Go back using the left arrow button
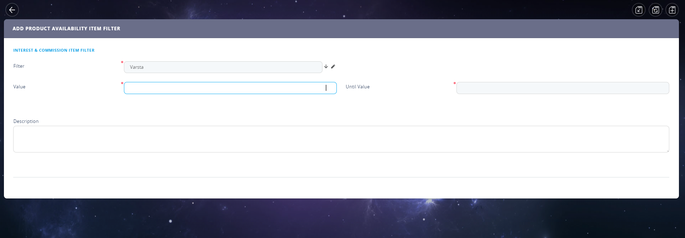The width and height of the screenshot is (685, 238). [12, 10]
